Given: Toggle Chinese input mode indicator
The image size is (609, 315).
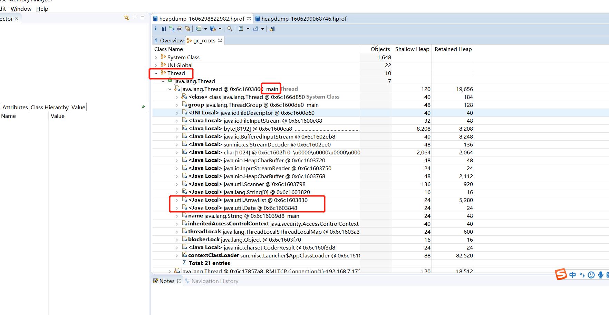Looking at the screenshot, I should (573, 275).
